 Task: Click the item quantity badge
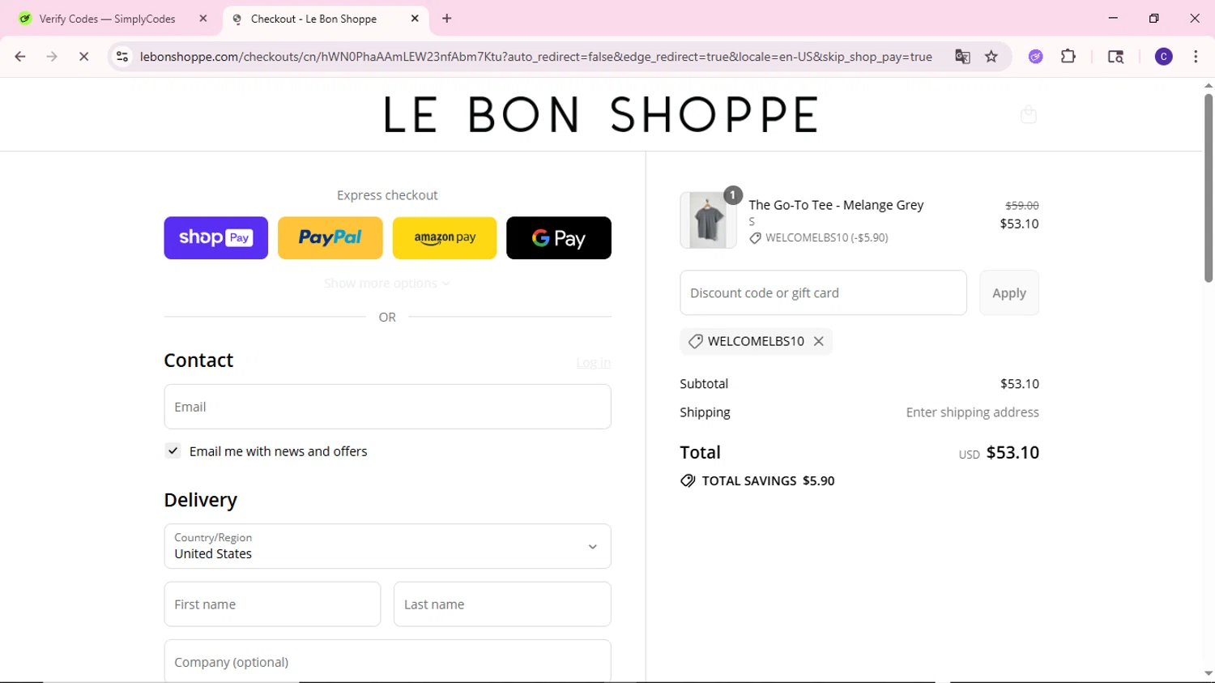732,195
